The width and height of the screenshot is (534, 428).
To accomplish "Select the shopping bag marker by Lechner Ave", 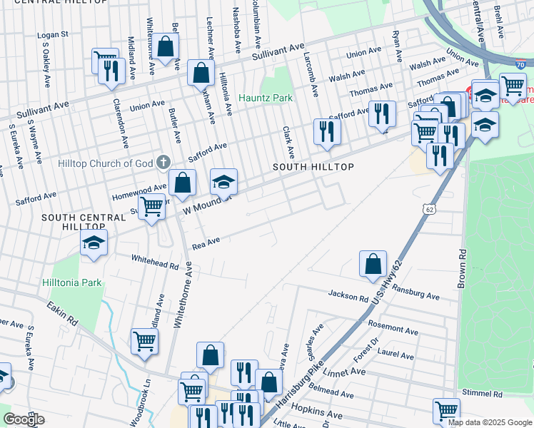I will point(201,73).
